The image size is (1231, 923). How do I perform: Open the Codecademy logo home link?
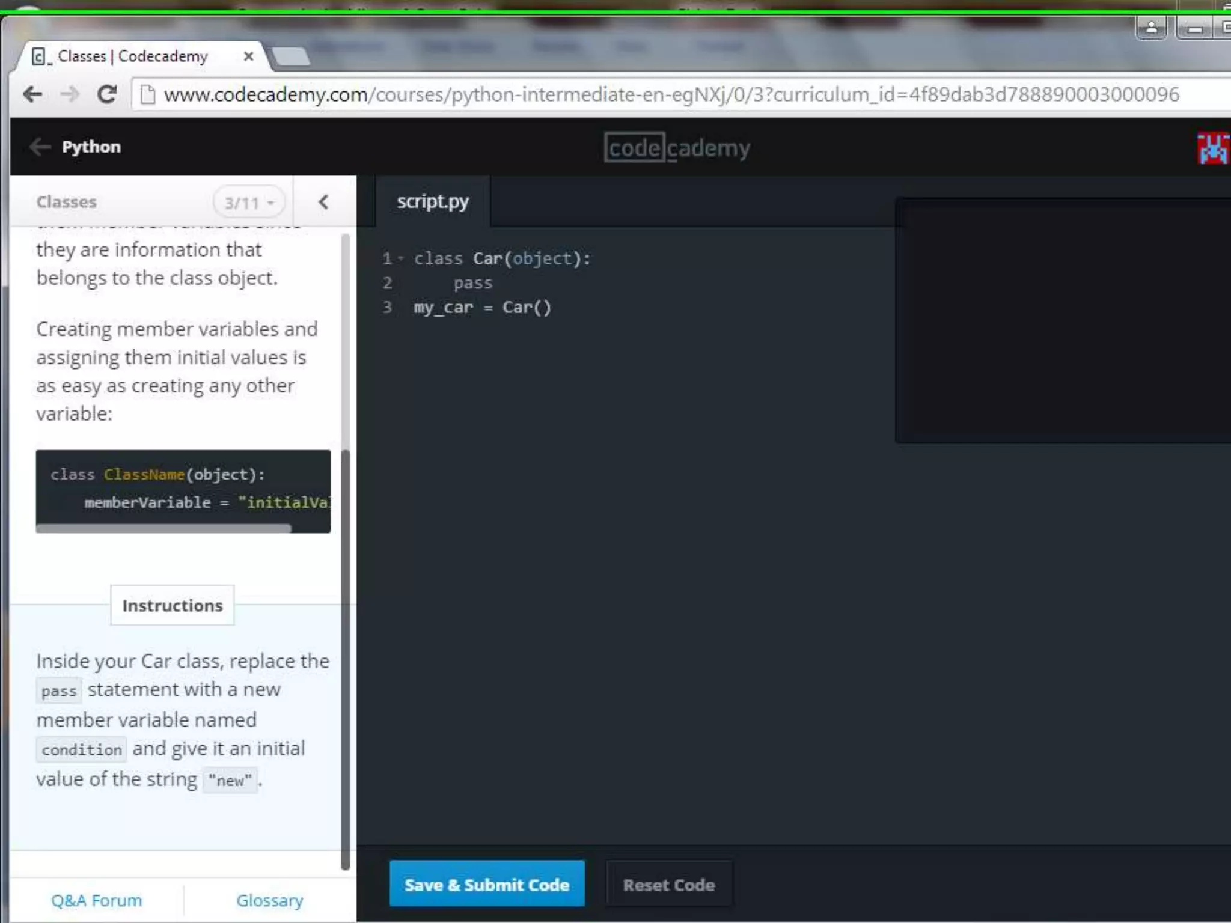[677, 148]
